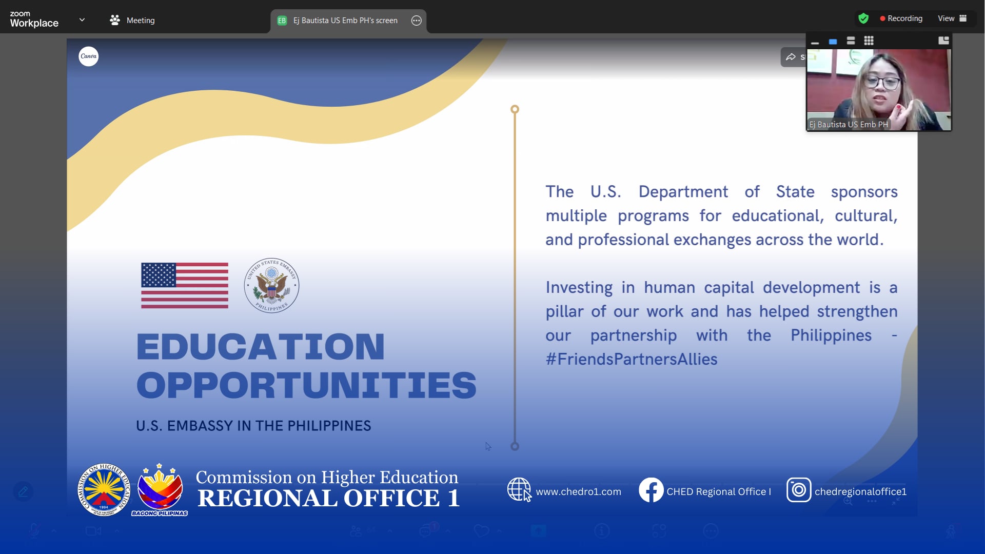Screen dimensions: 985x554
Task: Open the faded more options circle
Action: 711,531
